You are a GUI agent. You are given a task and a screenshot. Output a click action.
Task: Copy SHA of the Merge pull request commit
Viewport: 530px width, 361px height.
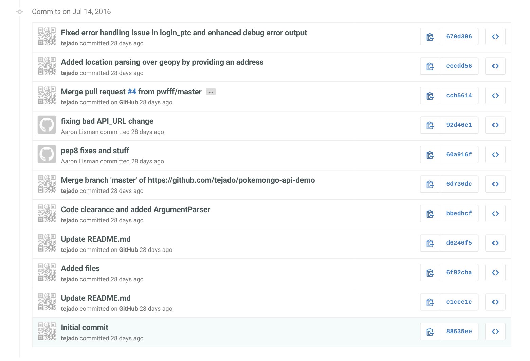click(430, 95)
